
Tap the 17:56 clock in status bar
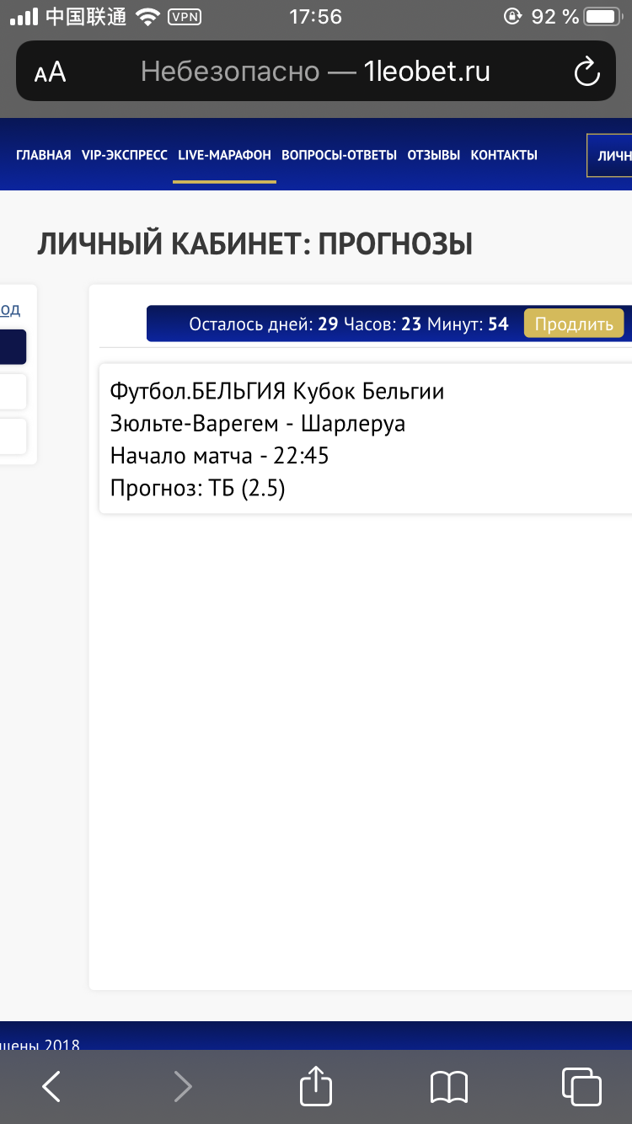tap(315, 17)
